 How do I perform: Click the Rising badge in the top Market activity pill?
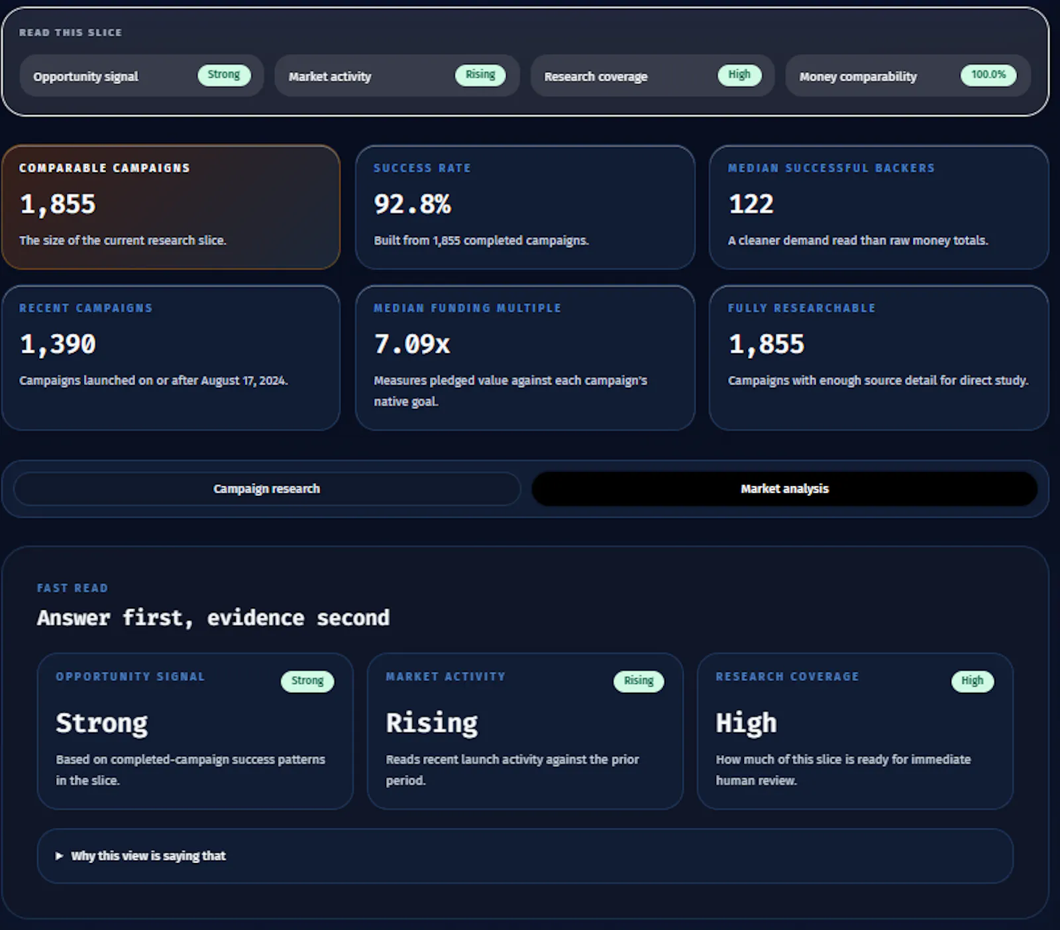[480, 75]
